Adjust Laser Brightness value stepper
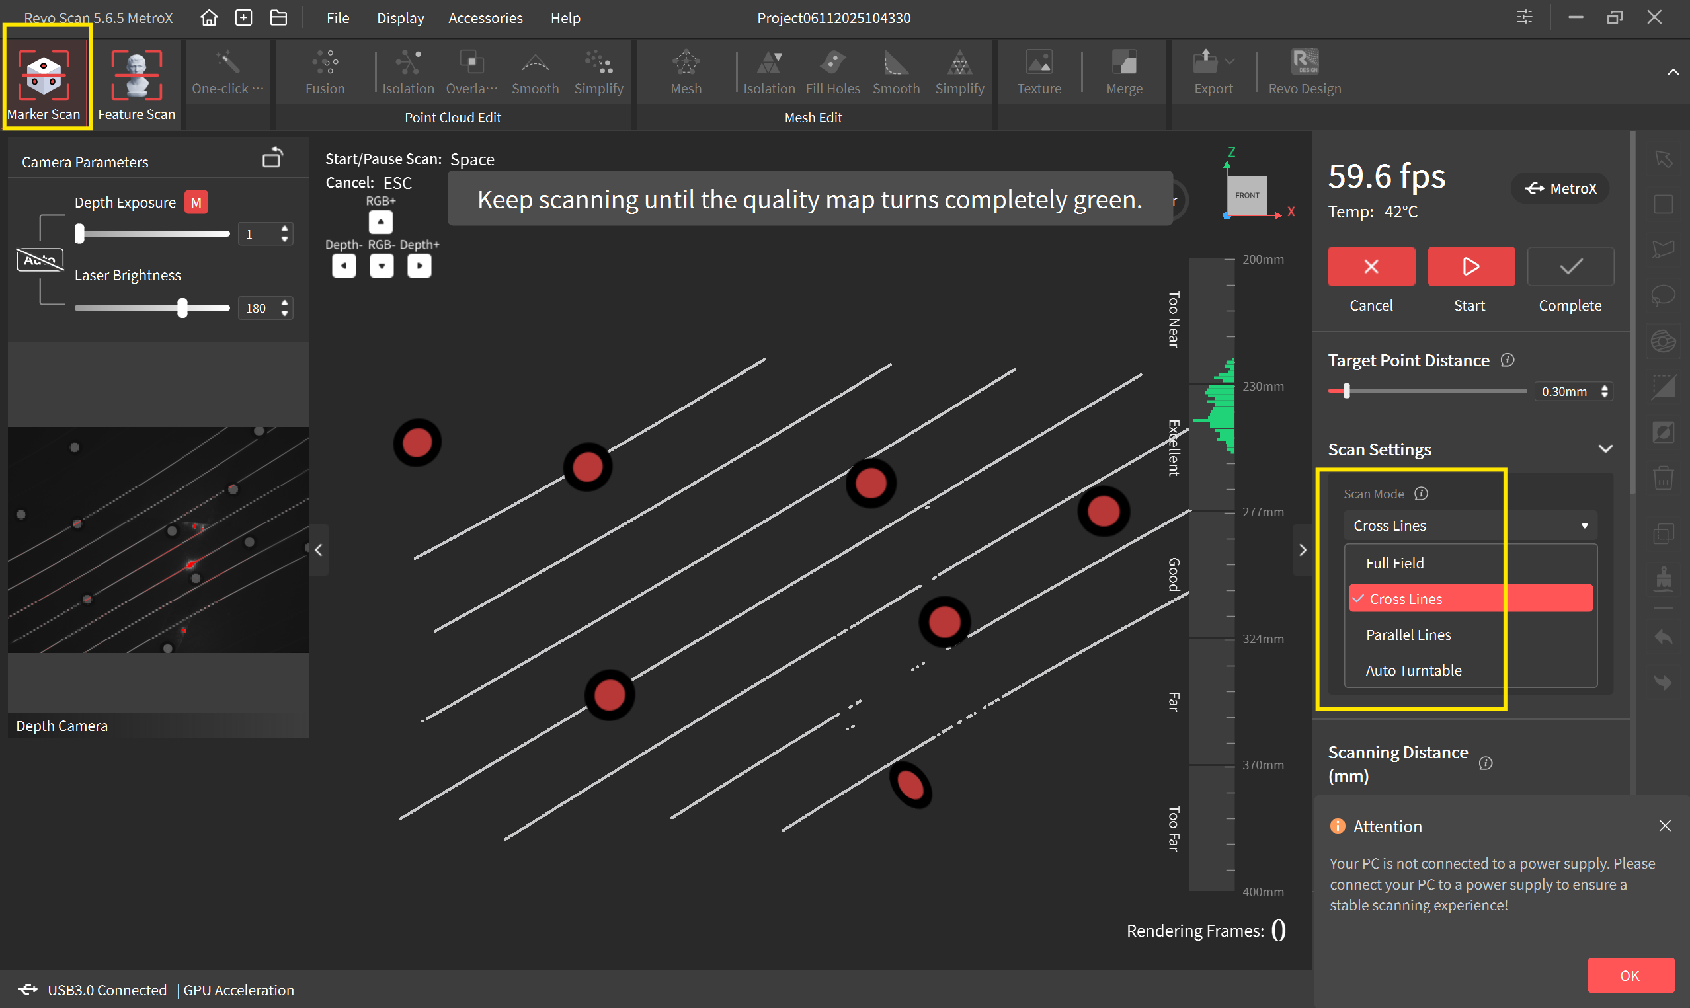1690x1008 pixels. [284, 308]
